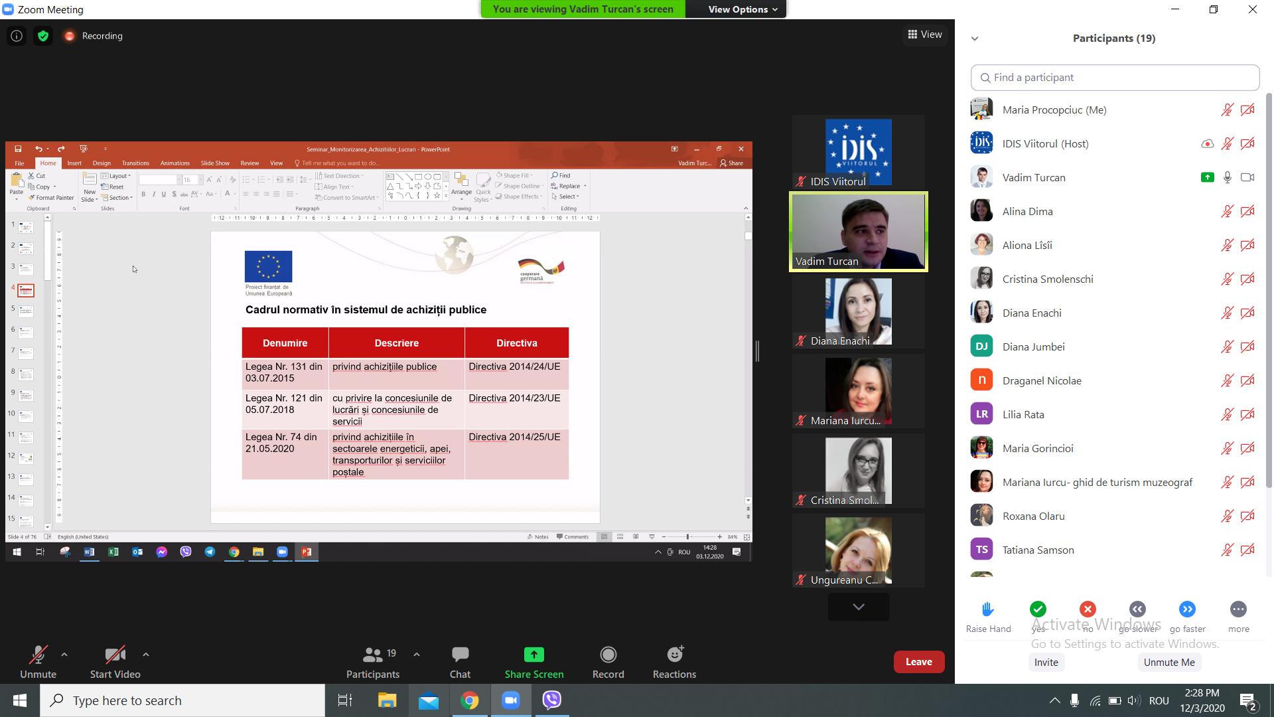Toggle Lilia Rata muted microphone icon

[x=1228, y=414]
